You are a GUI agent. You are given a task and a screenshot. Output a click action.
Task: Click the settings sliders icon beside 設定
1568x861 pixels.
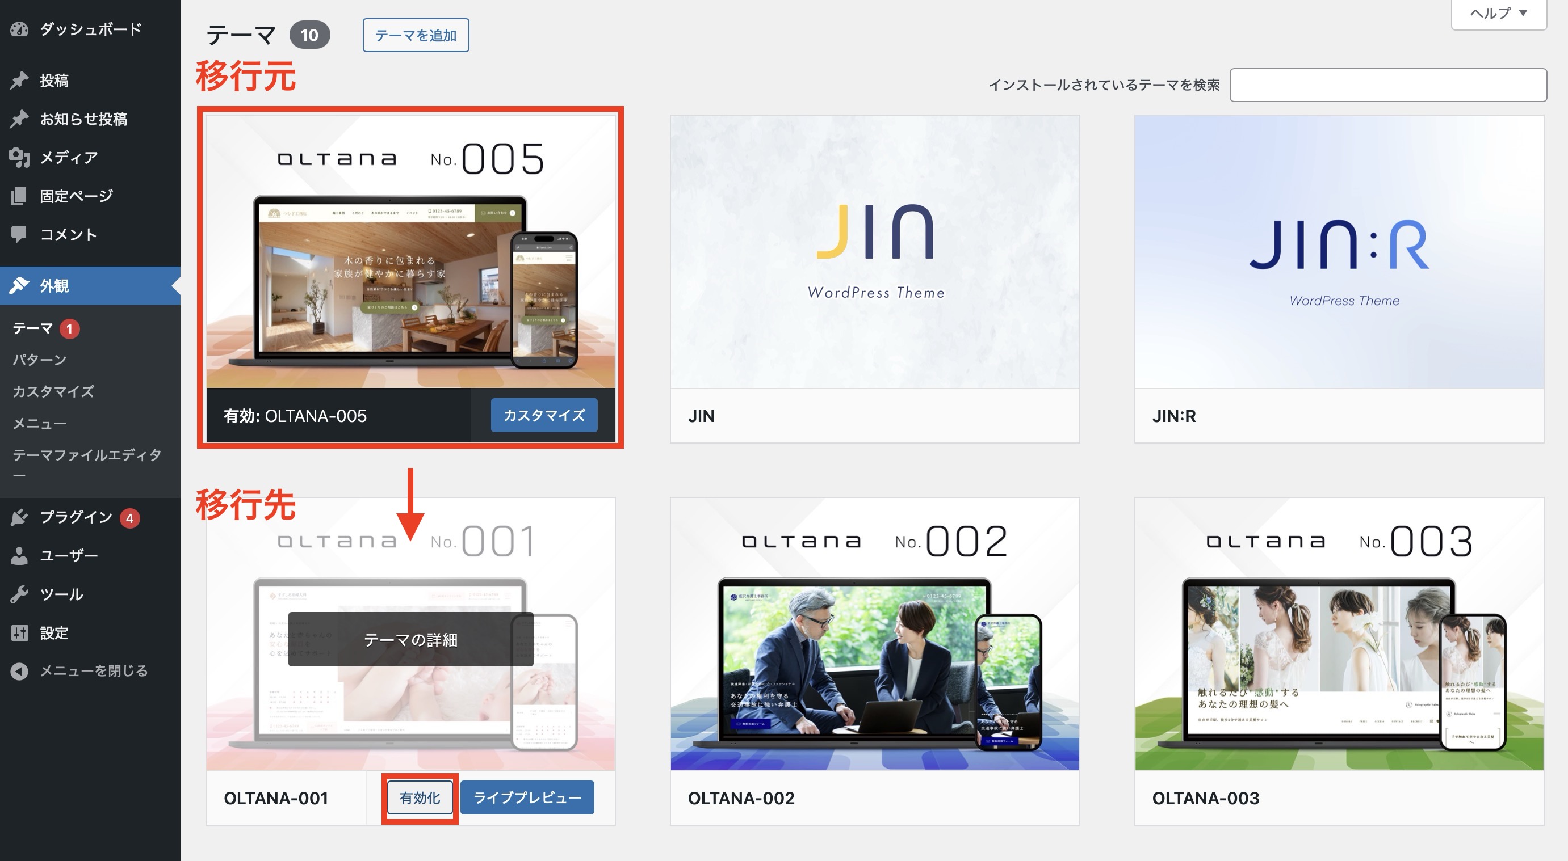pos(19,632)
